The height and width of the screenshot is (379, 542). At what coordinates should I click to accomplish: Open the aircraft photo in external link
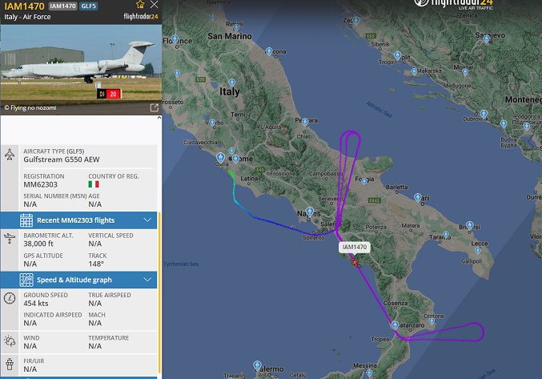tap(155, 107)
